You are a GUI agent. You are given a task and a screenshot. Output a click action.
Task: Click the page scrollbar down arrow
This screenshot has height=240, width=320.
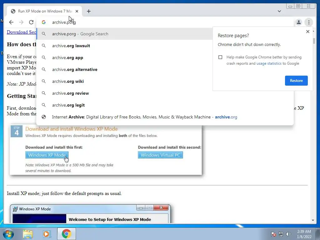point(313,220)
